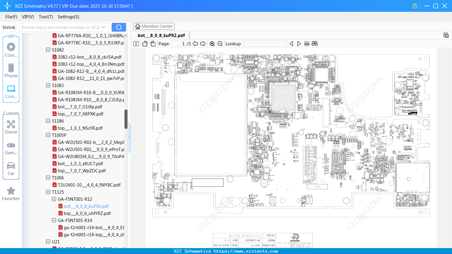The height and width of the screenshot is (254, 452).
Task: Collapse the left panel with the splitter handle
Action: click(129, 137)
